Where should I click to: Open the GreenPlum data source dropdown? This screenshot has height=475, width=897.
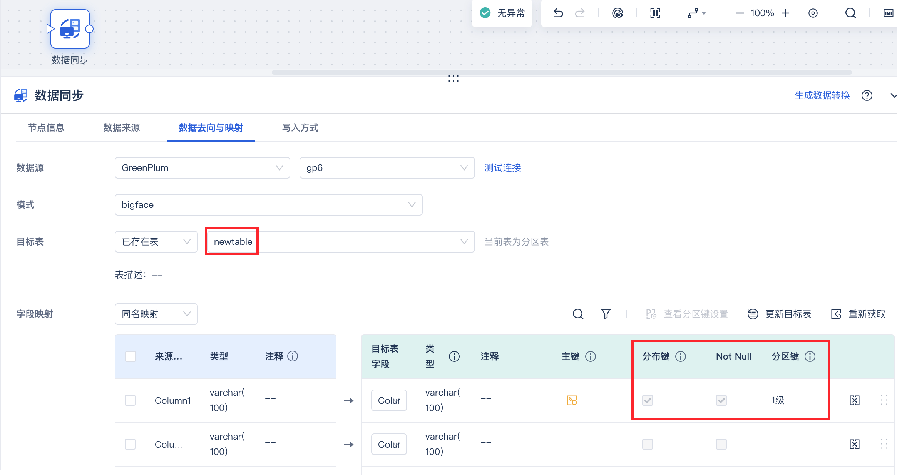point(202,168)
